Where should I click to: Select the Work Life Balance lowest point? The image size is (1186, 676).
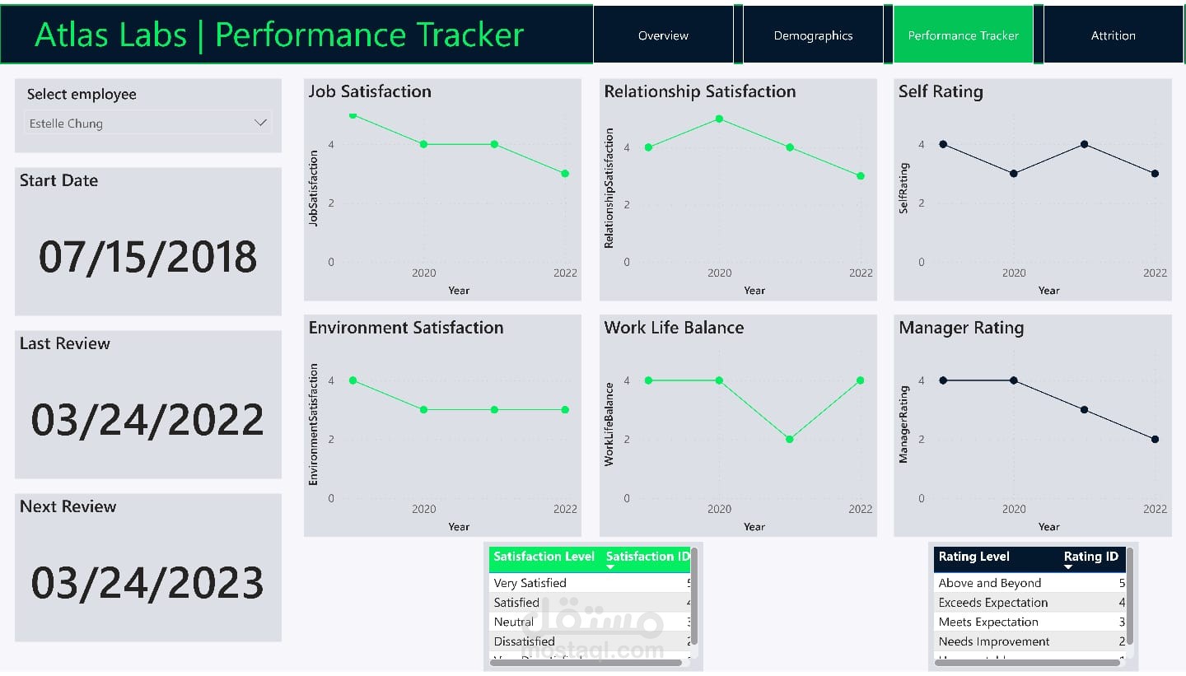point(789,439)
